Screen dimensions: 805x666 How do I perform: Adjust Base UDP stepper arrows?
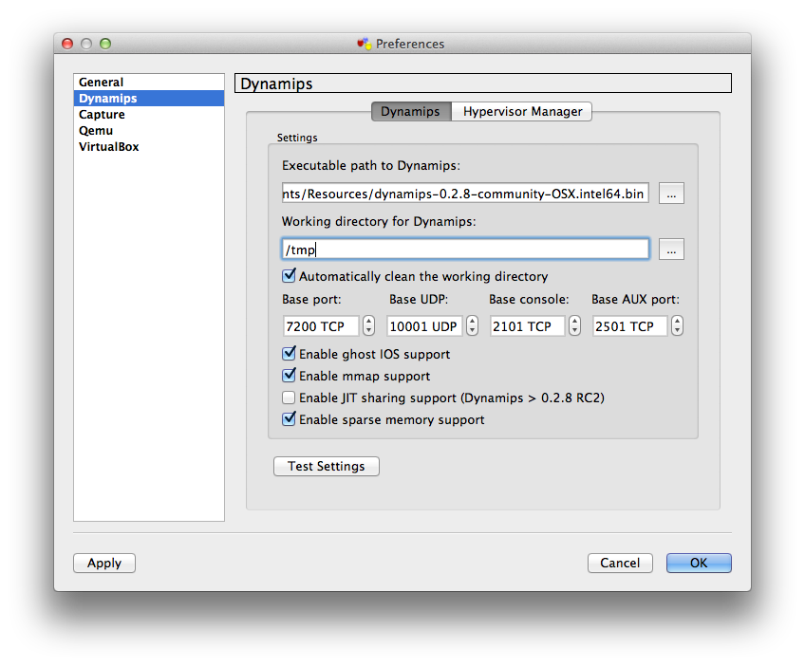(x=472, y=326)
